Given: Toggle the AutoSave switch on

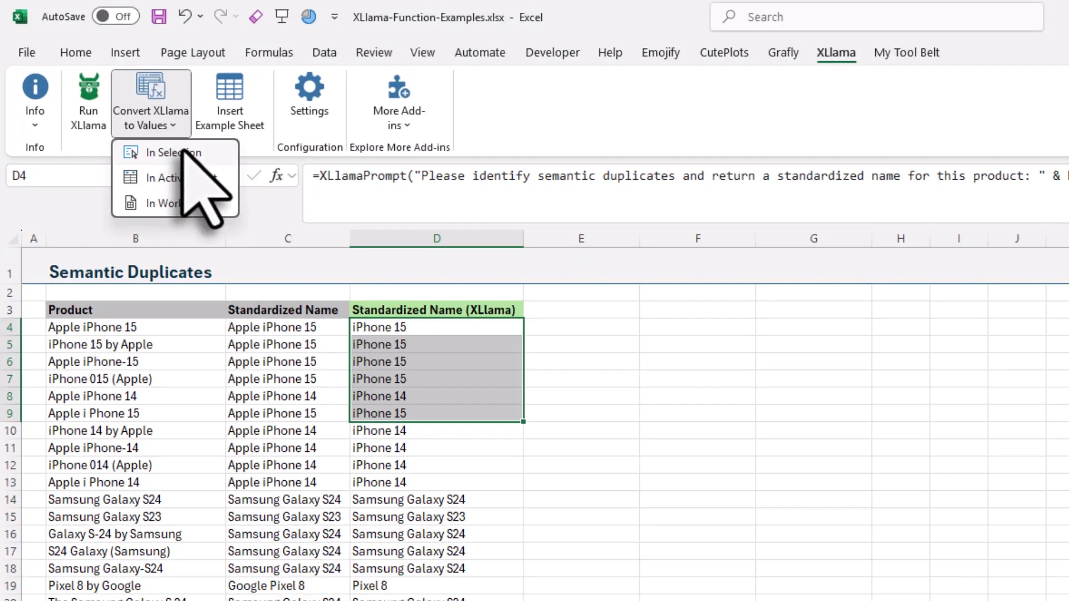Looking at the screenshot, I should point(115,16).
